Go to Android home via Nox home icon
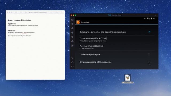This screenshot has height=96, width=171. (72, 62)
